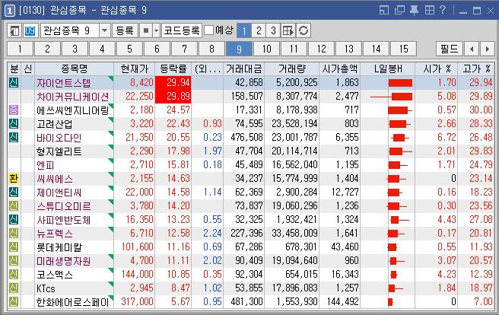
Task: Click the 신 badge on the 코스맥스 row
Action: click(x=14, y=274)
